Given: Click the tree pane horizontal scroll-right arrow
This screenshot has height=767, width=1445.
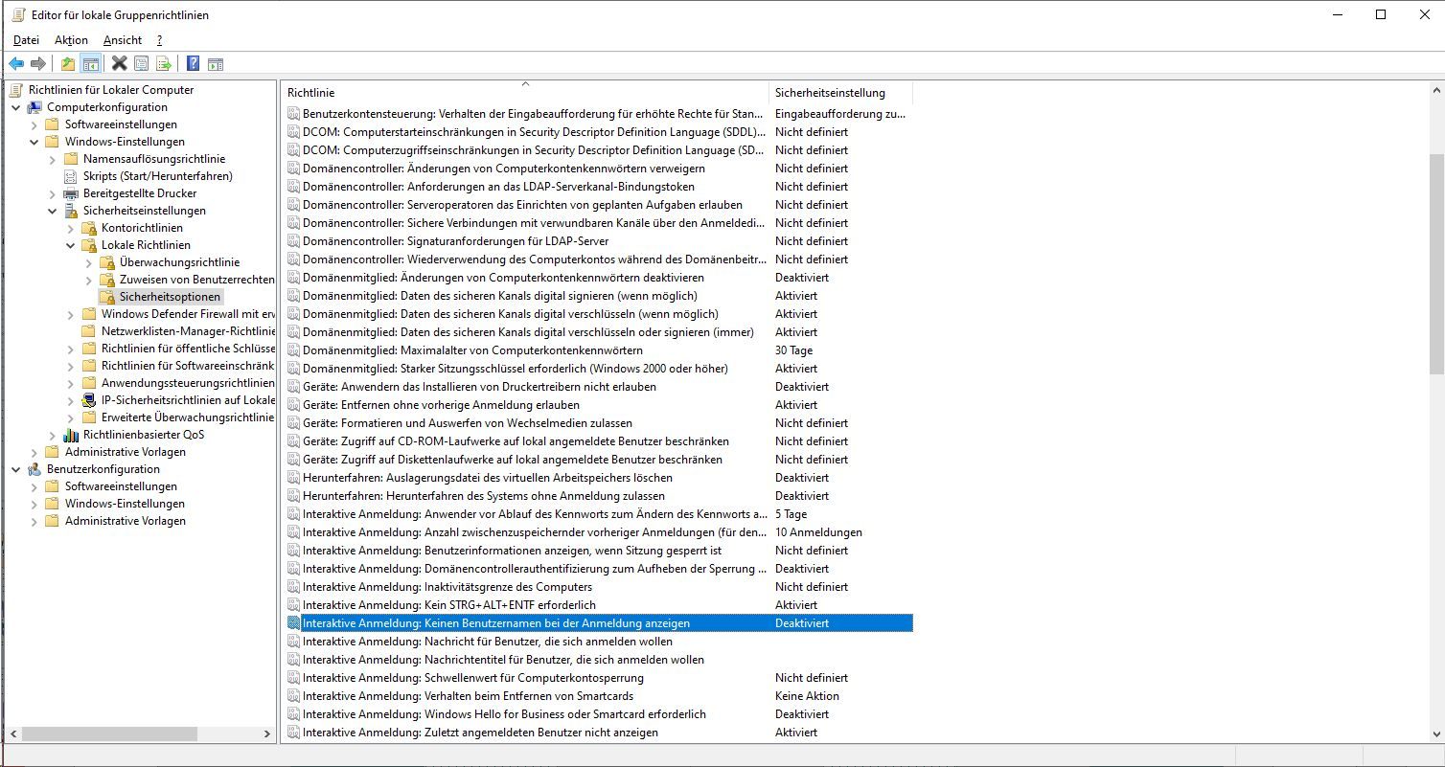Looking at the screenshot, I should (267, 733).
